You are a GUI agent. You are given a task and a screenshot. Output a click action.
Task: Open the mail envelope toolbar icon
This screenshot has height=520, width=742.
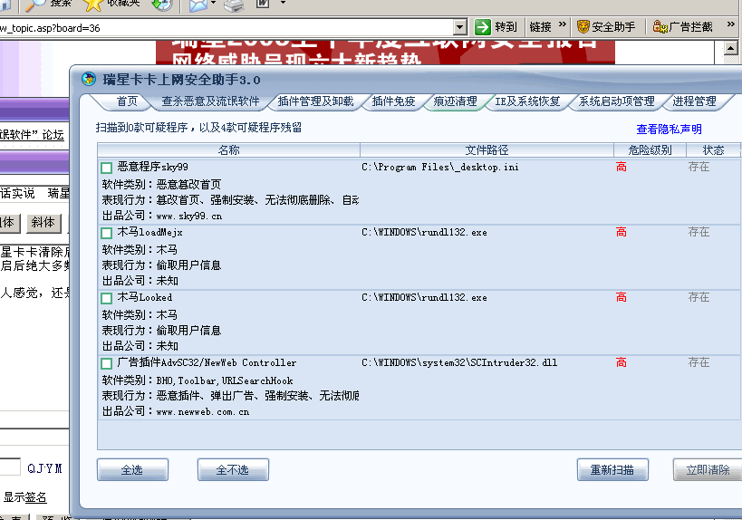click(198, 5)
